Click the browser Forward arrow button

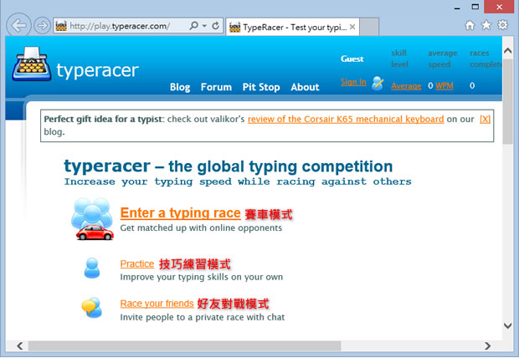(x=42, y=25)
